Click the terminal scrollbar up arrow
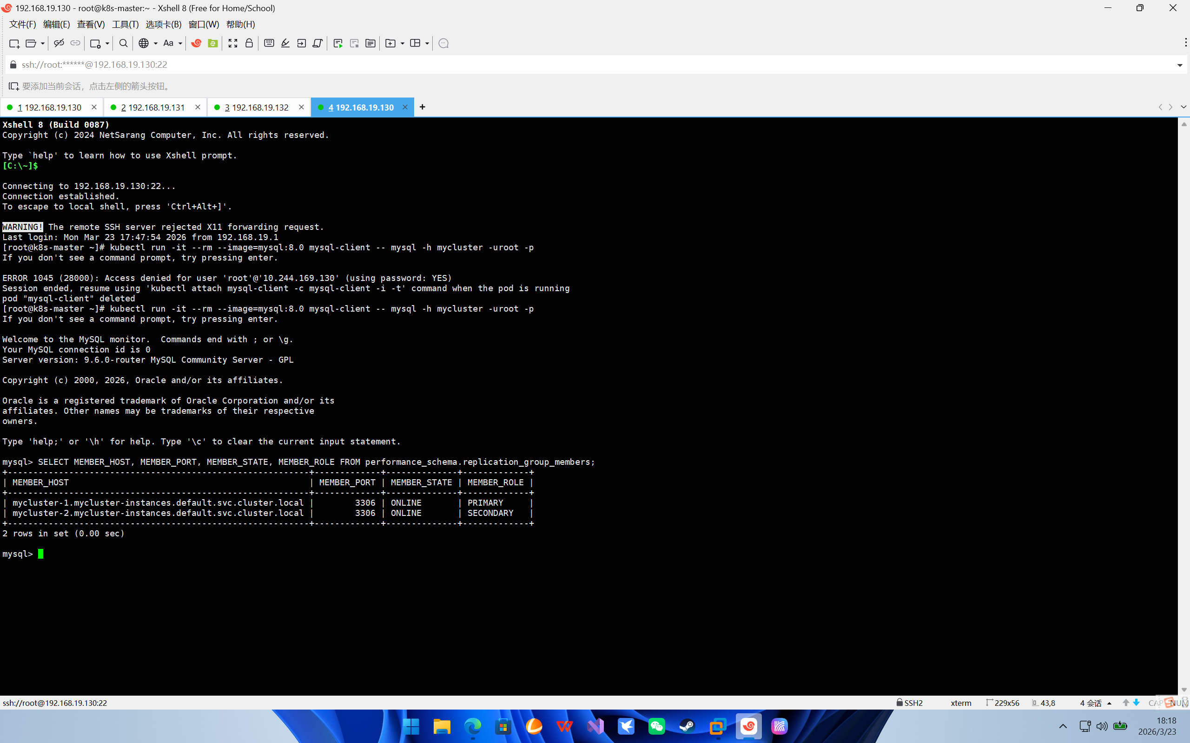1190x743 pixels. click(1184, 124)
